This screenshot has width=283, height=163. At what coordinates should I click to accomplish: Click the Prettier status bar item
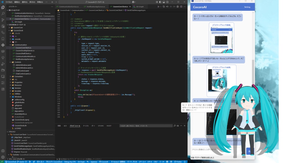click(x=178, y=162)
